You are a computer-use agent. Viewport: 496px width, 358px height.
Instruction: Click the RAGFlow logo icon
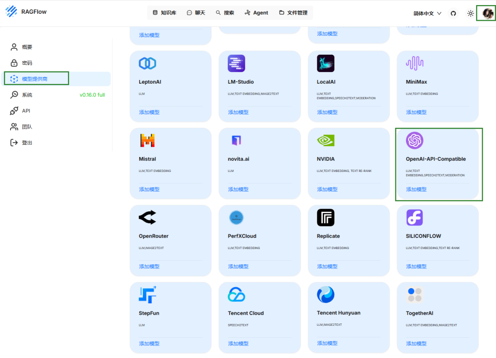click(11, 11)
